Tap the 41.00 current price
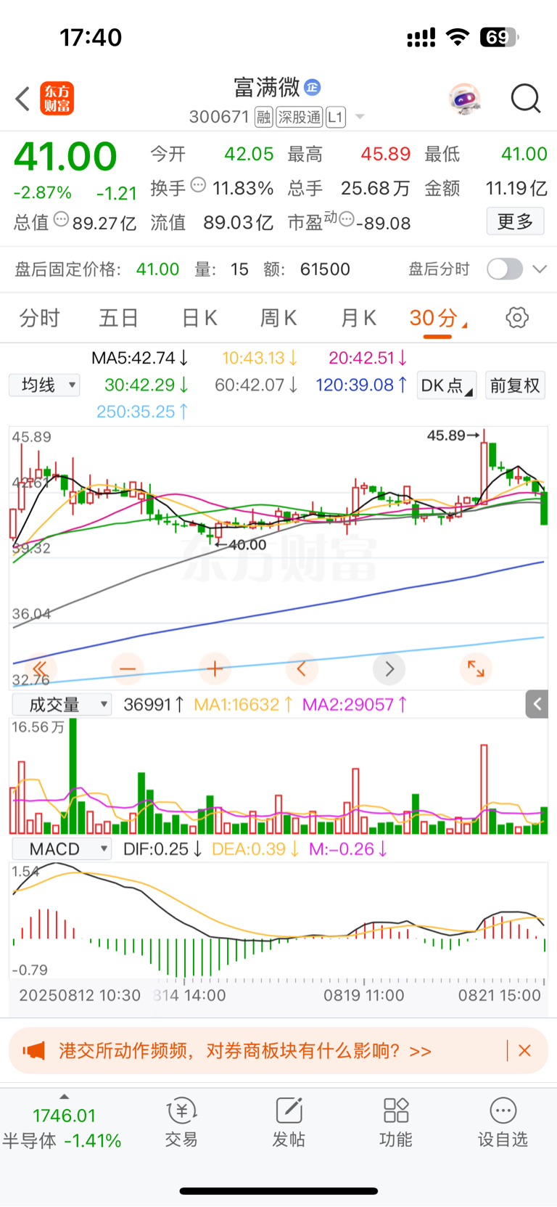This screenshot has width=557, height=1207. coord(65,157)
